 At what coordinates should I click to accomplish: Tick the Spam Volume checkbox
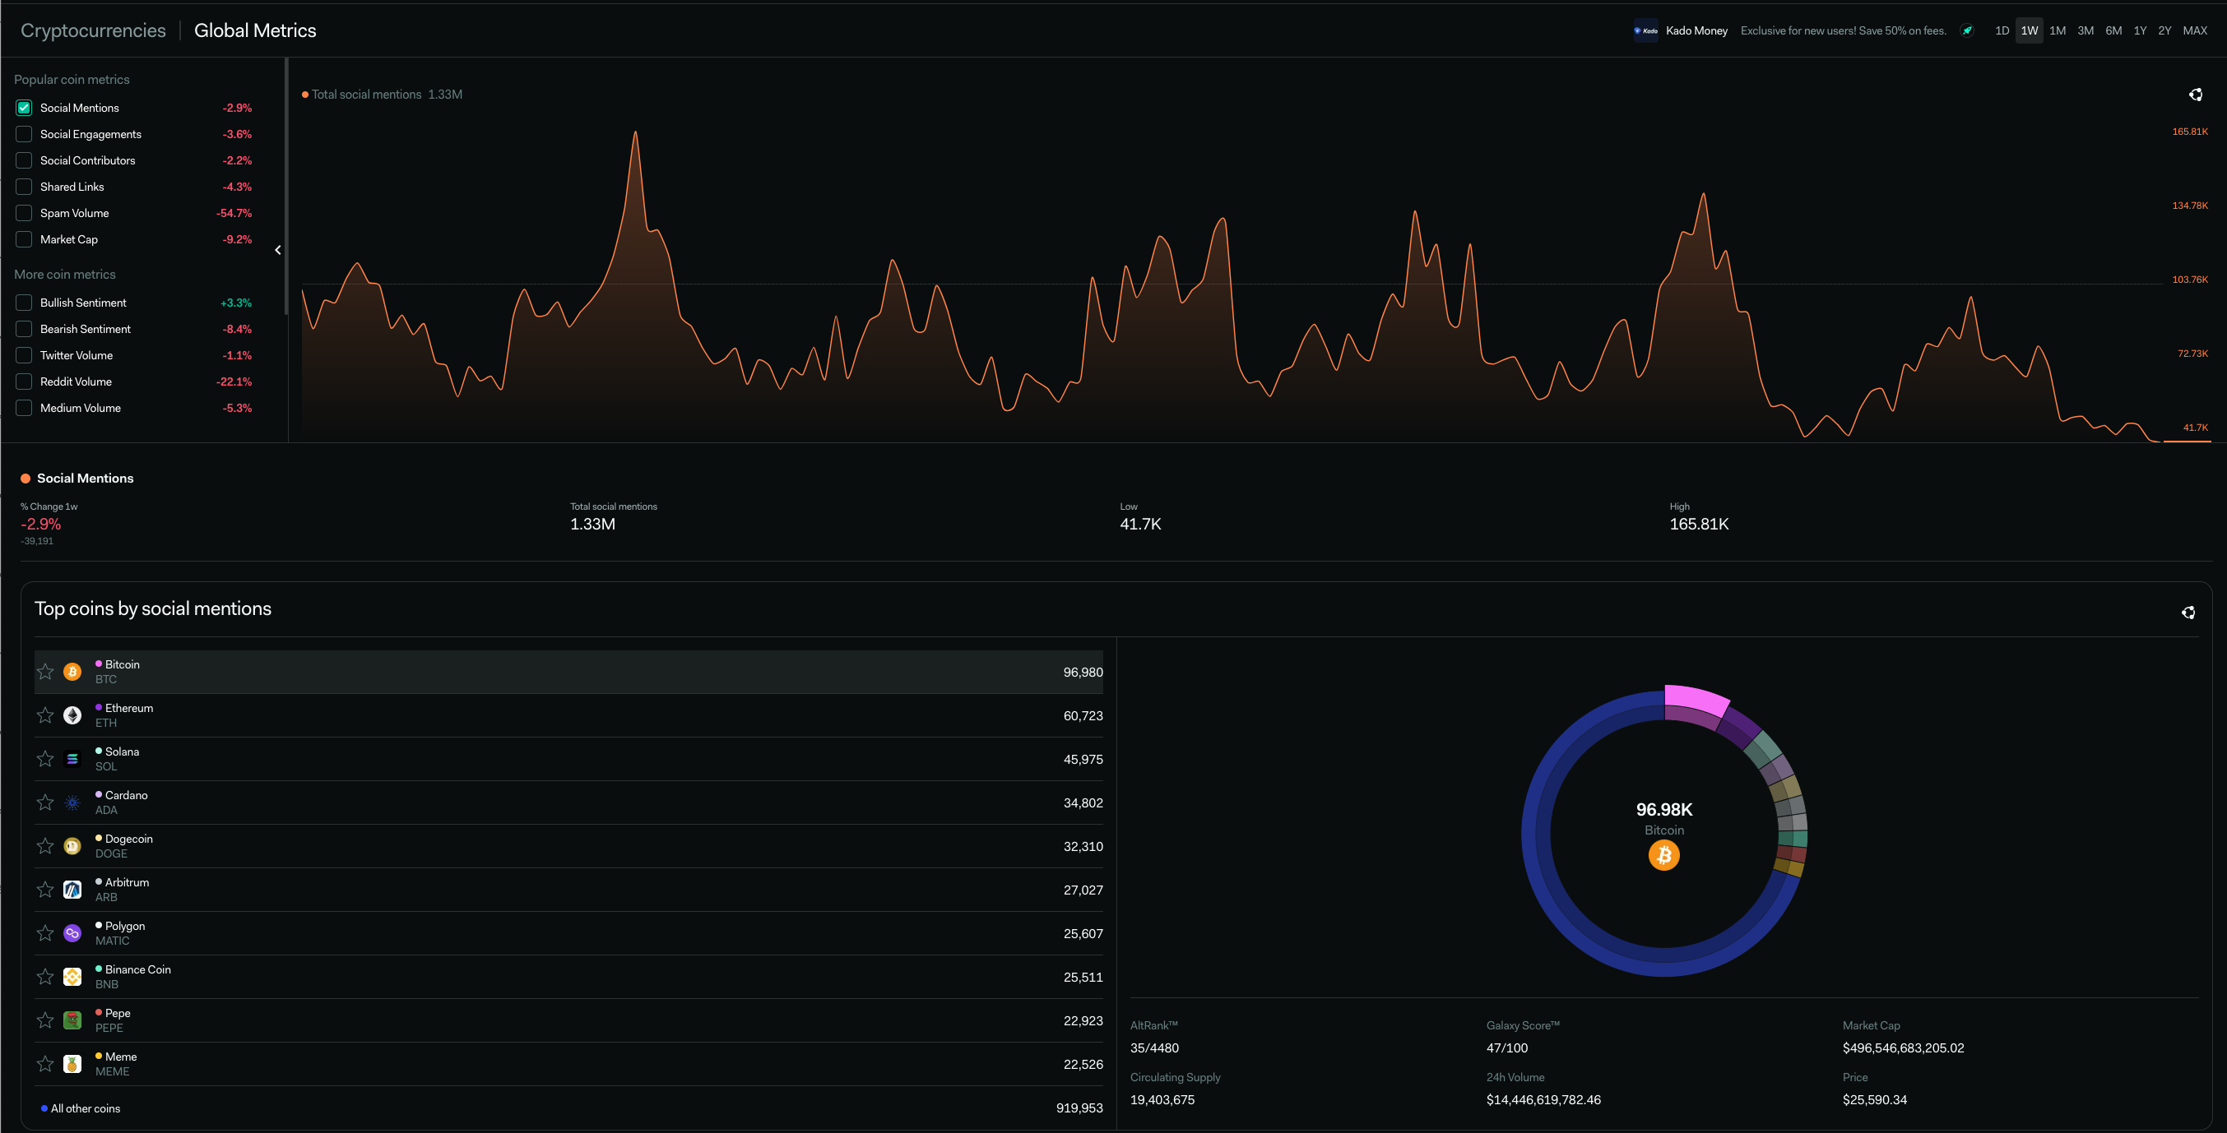[24, 214]
